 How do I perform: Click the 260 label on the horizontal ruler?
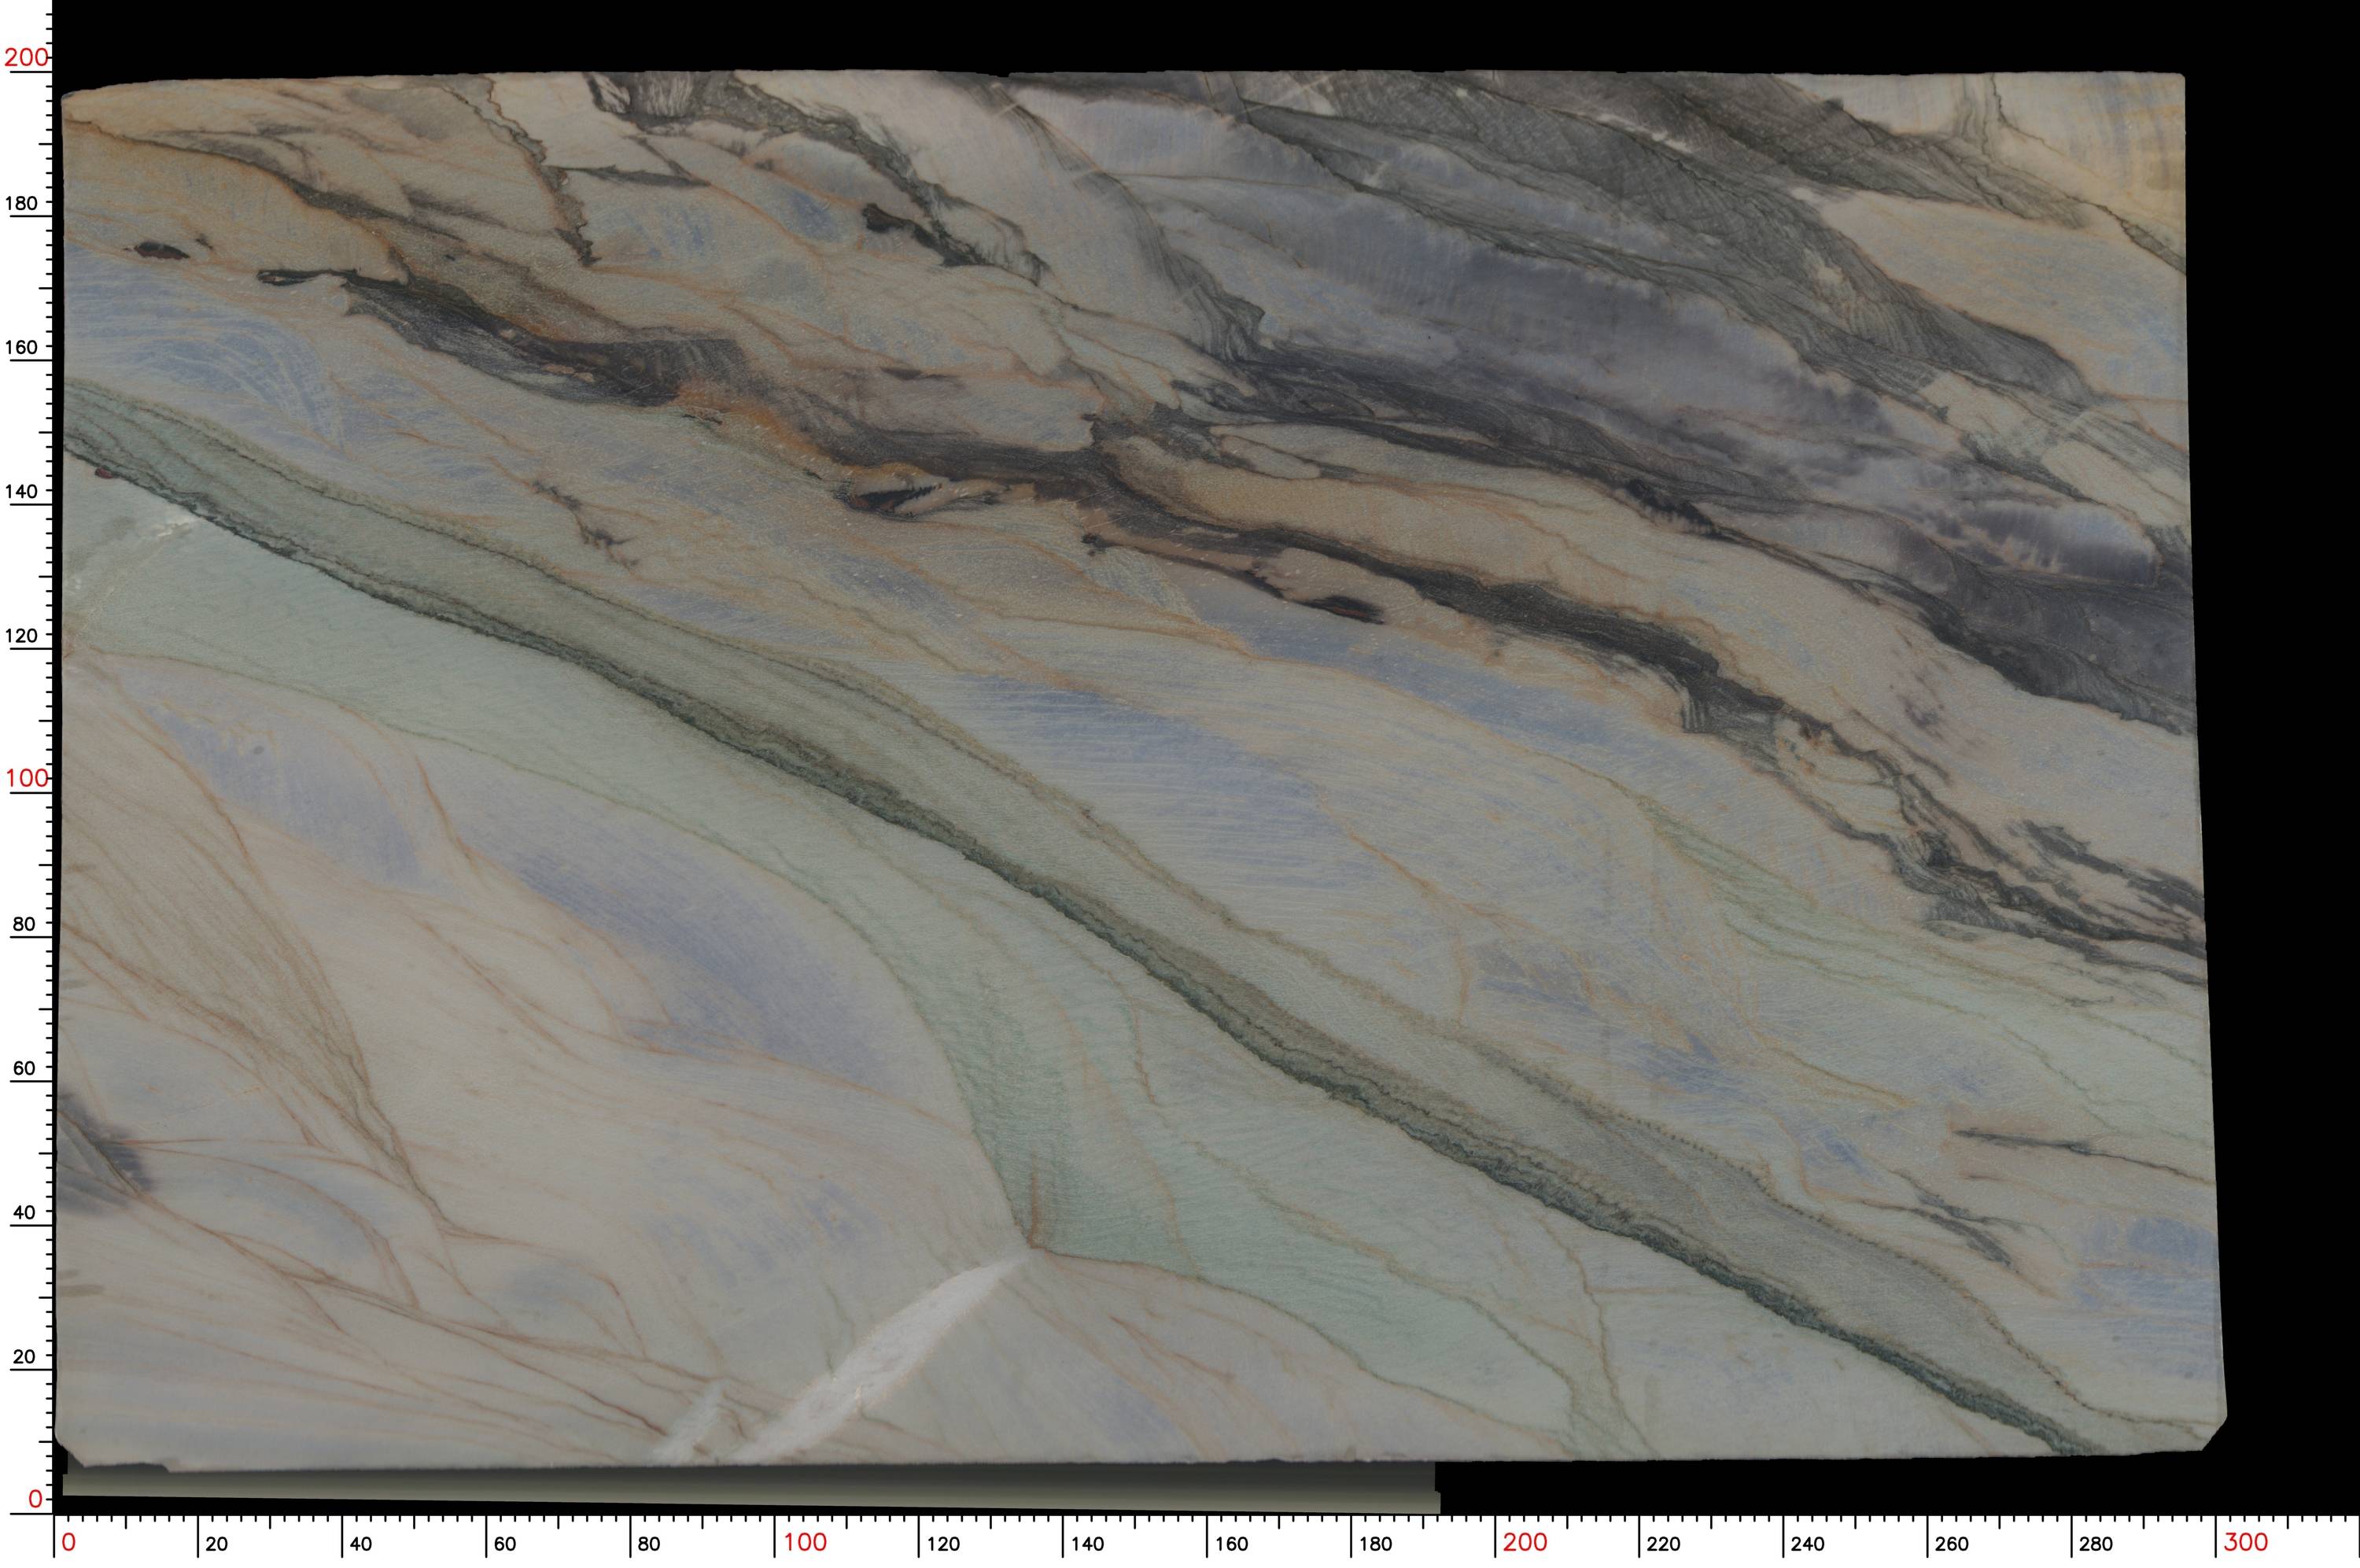[1951, 1544]
